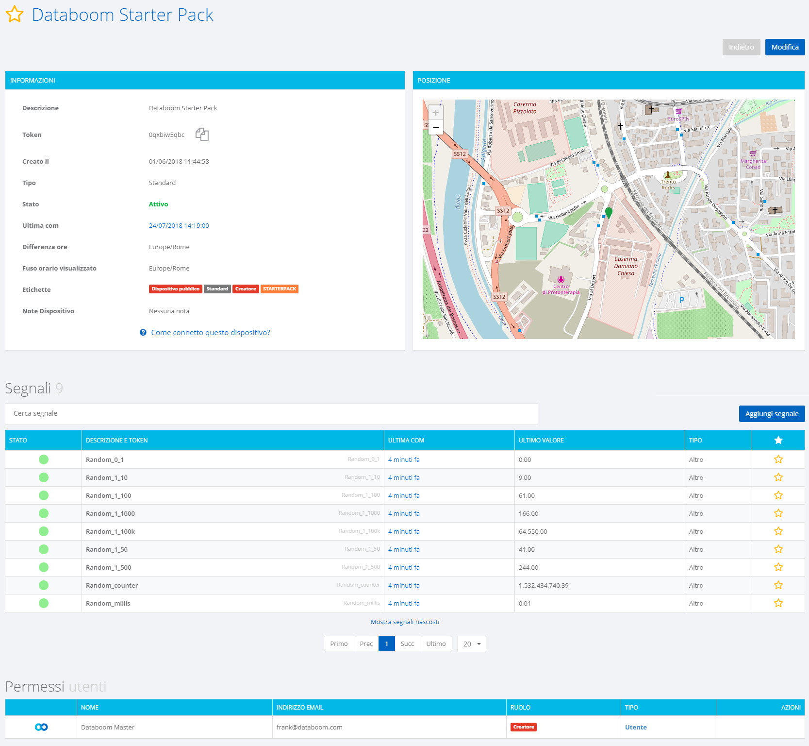The width and height of the screenshot is (809, 746).
Task: Click the value 64.550,00 for Random_1_100k
Action: [x=533, y=532]
